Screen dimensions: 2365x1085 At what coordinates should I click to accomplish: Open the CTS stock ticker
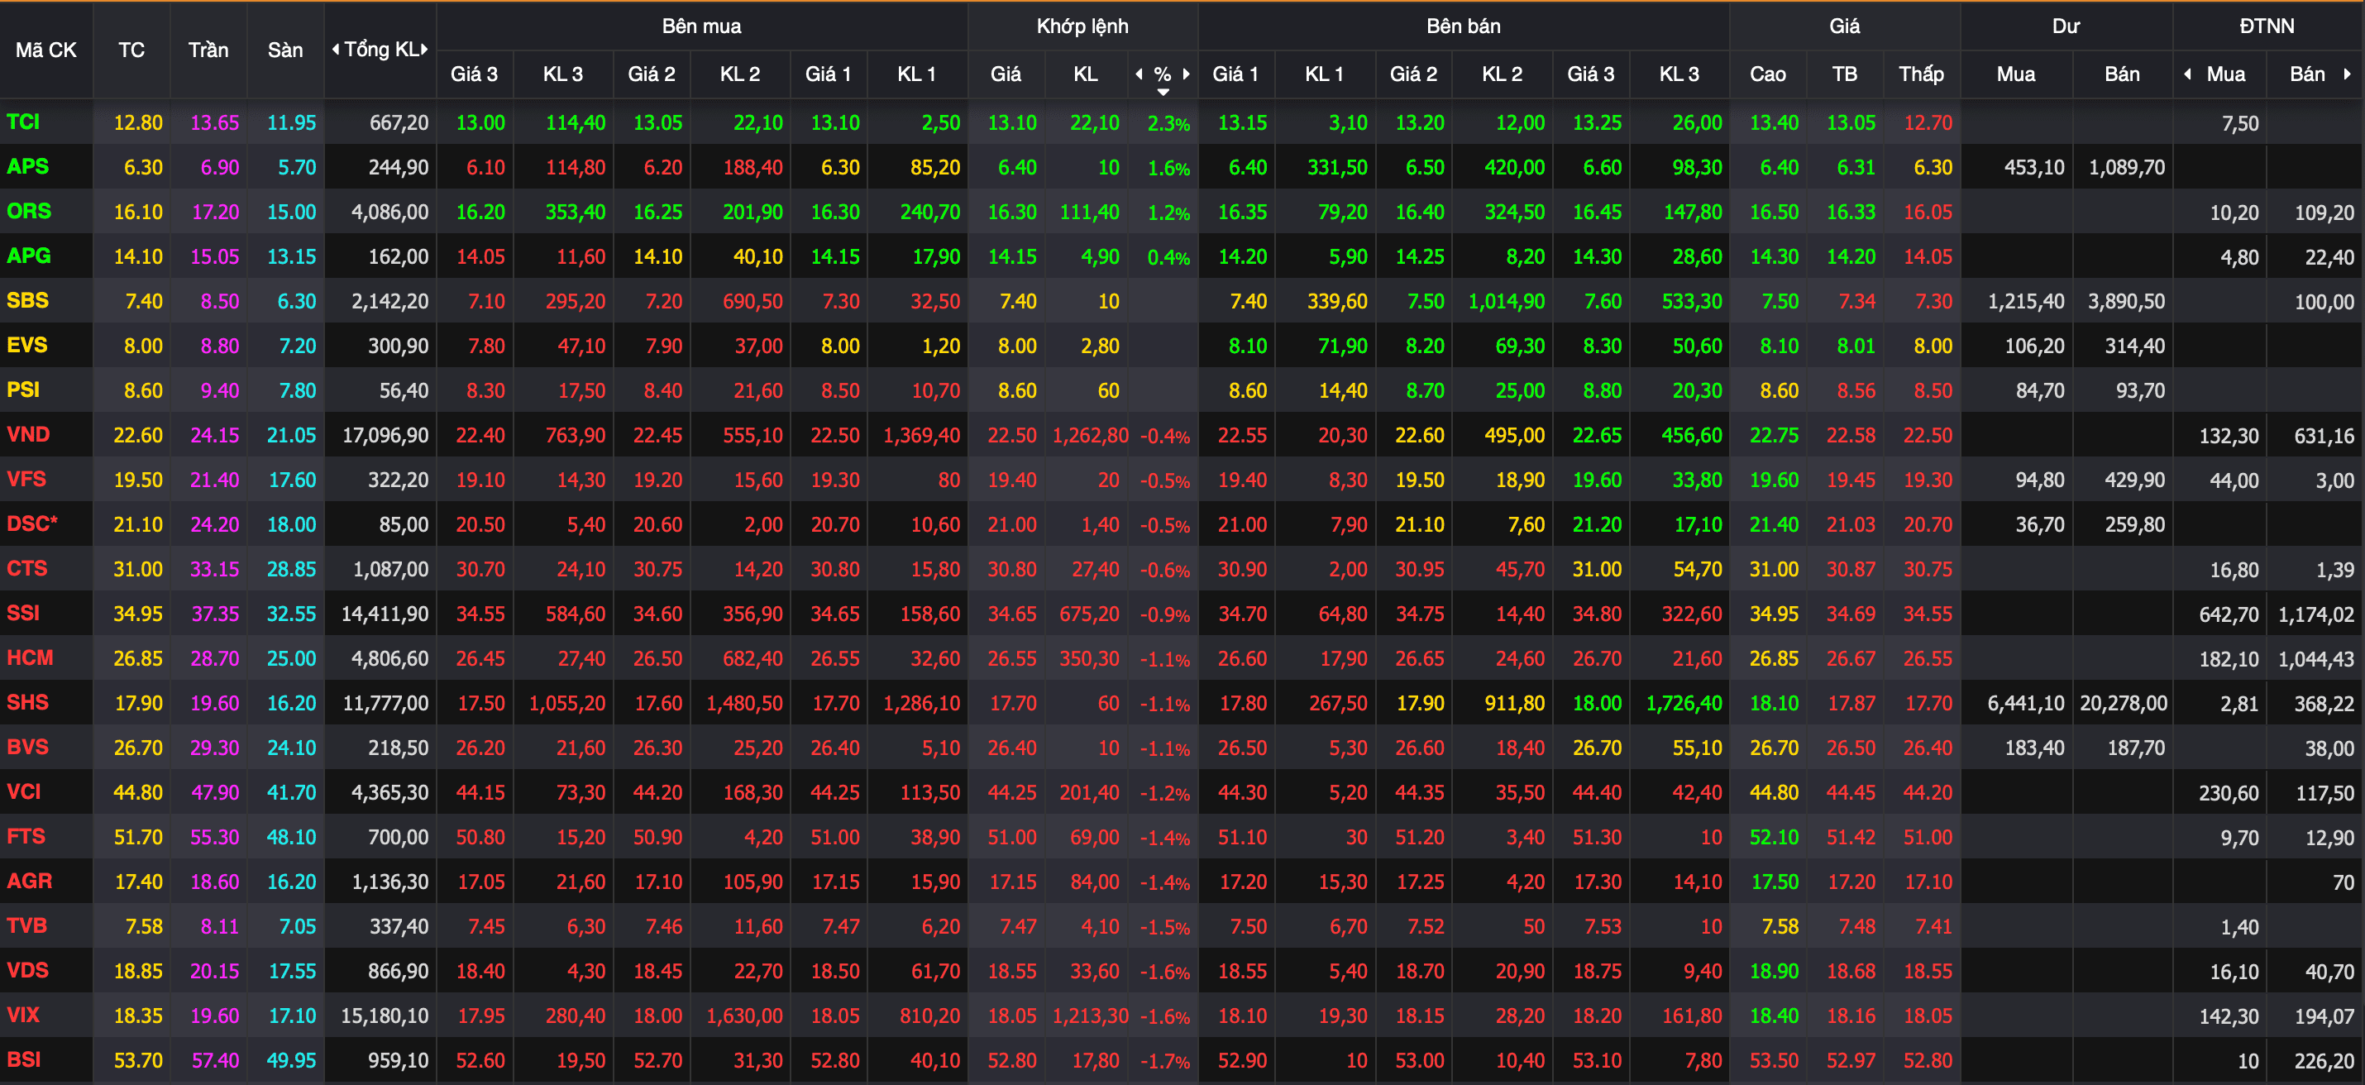(26, 569)
